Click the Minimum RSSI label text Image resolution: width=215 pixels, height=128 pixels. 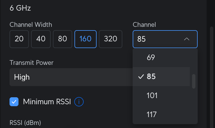pyautogui.click(x=47, y=102)
